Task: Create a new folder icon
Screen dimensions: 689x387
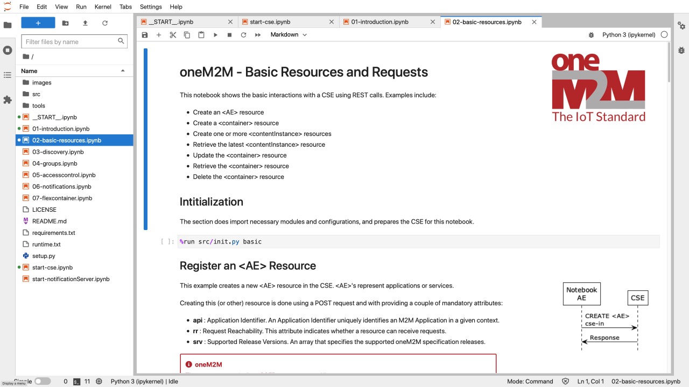Action: click(65, 23)
